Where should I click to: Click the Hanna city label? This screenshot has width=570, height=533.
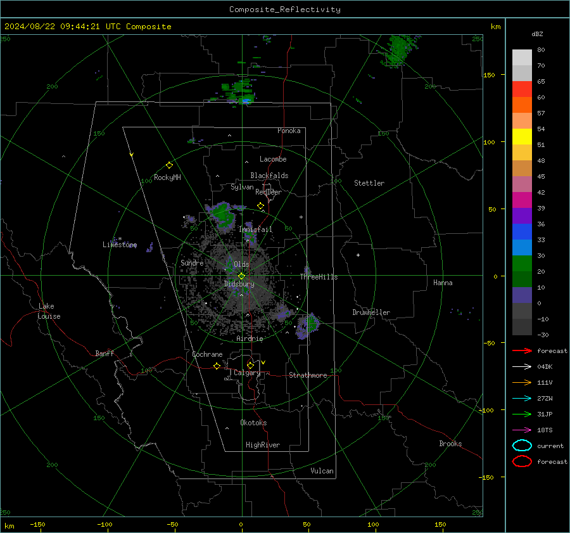[x=443, y=283]
